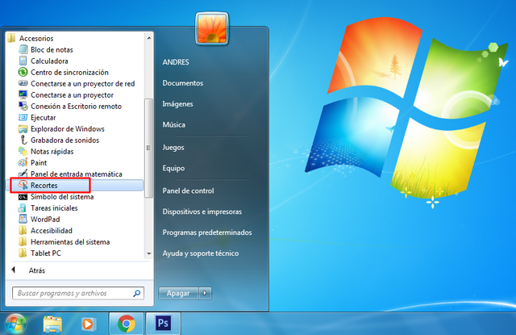Open Conexión a Escritorio remoto icon
This screenshot has height=335, width=516.
[x=23, y=106]
